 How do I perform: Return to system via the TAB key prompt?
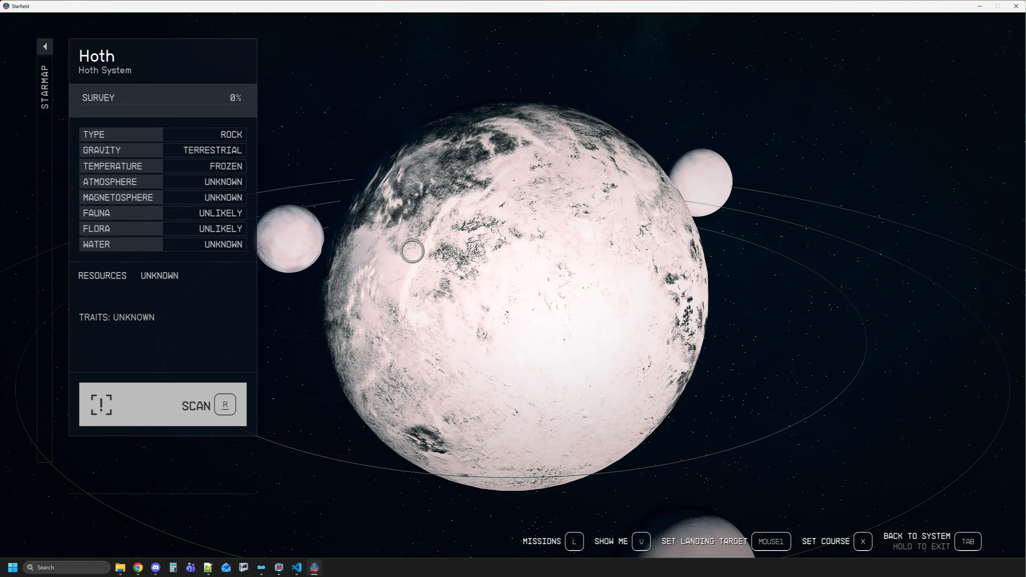click(968, 541)
